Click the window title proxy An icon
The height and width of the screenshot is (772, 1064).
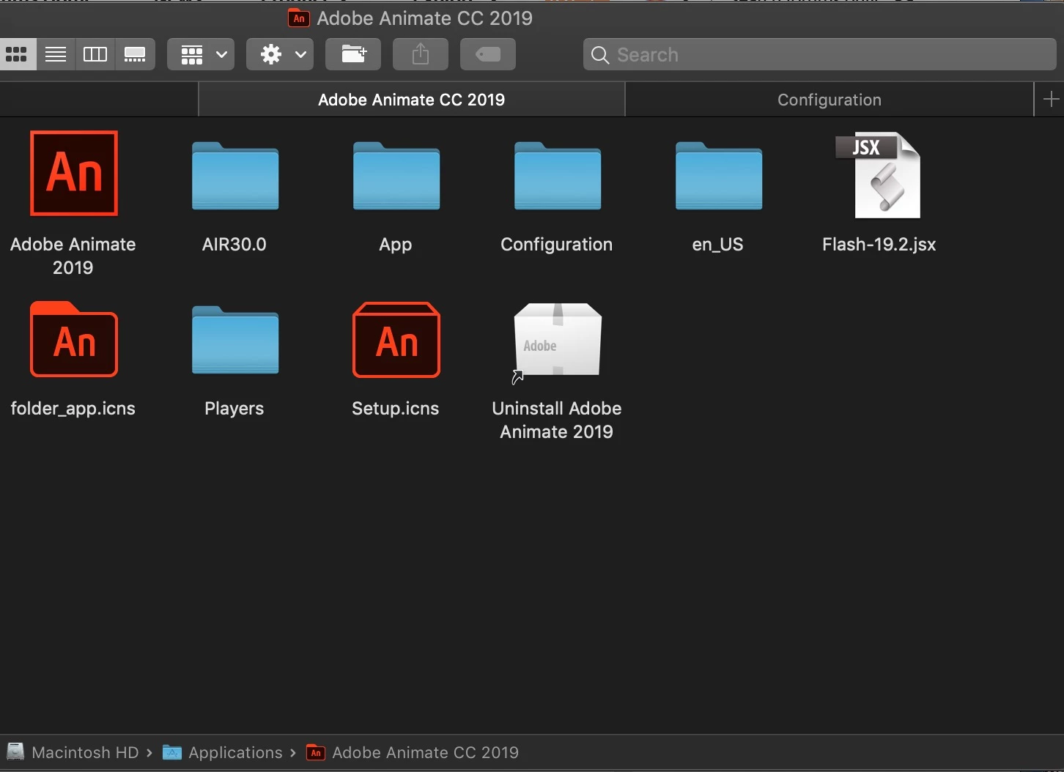(x=299, y=18)
